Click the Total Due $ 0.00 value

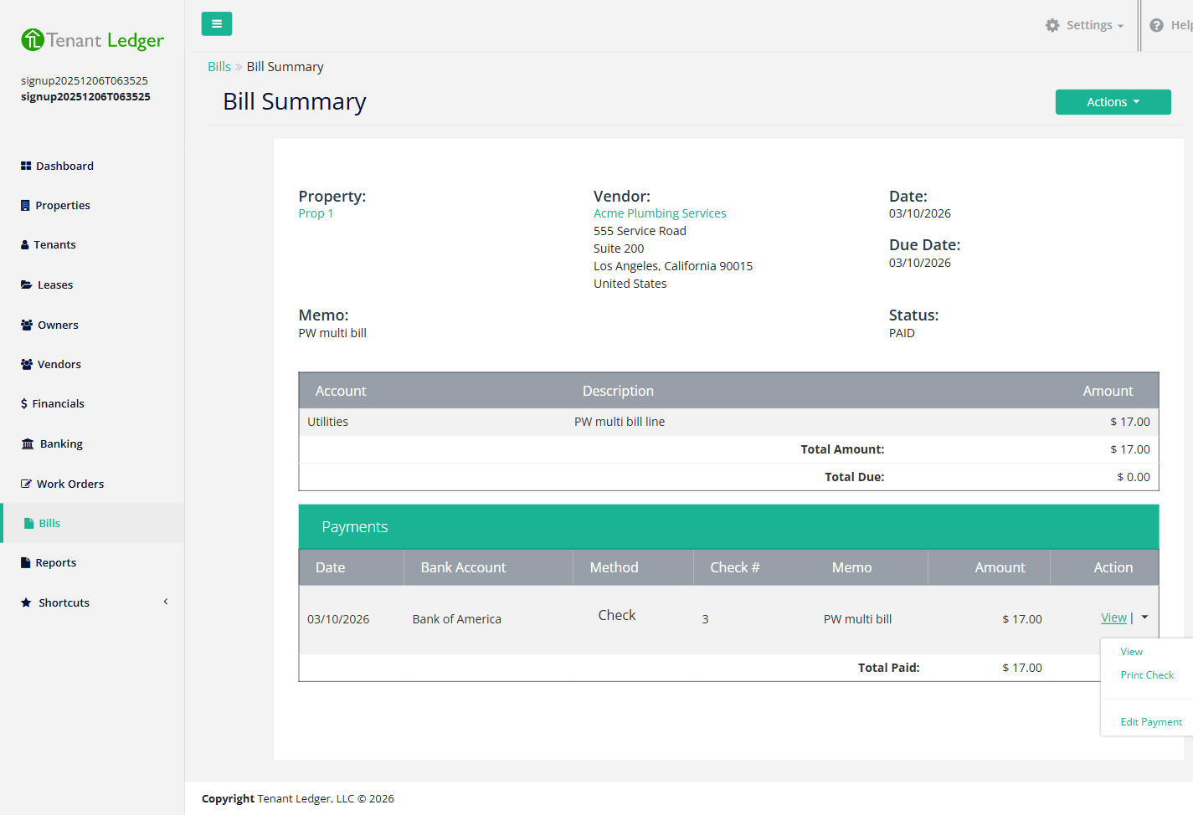[x=1133, y=477]
